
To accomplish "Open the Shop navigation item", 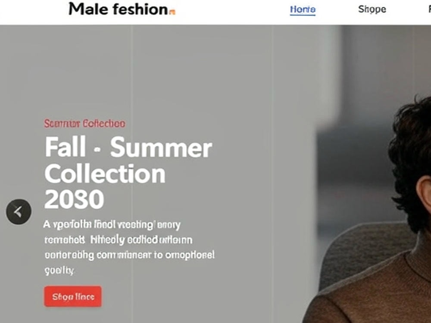I will 372,9.
